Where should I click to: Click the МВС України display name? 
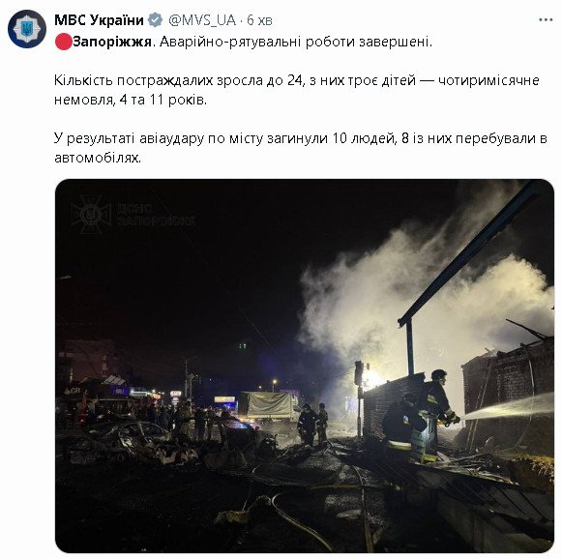(x=99, y=20)
